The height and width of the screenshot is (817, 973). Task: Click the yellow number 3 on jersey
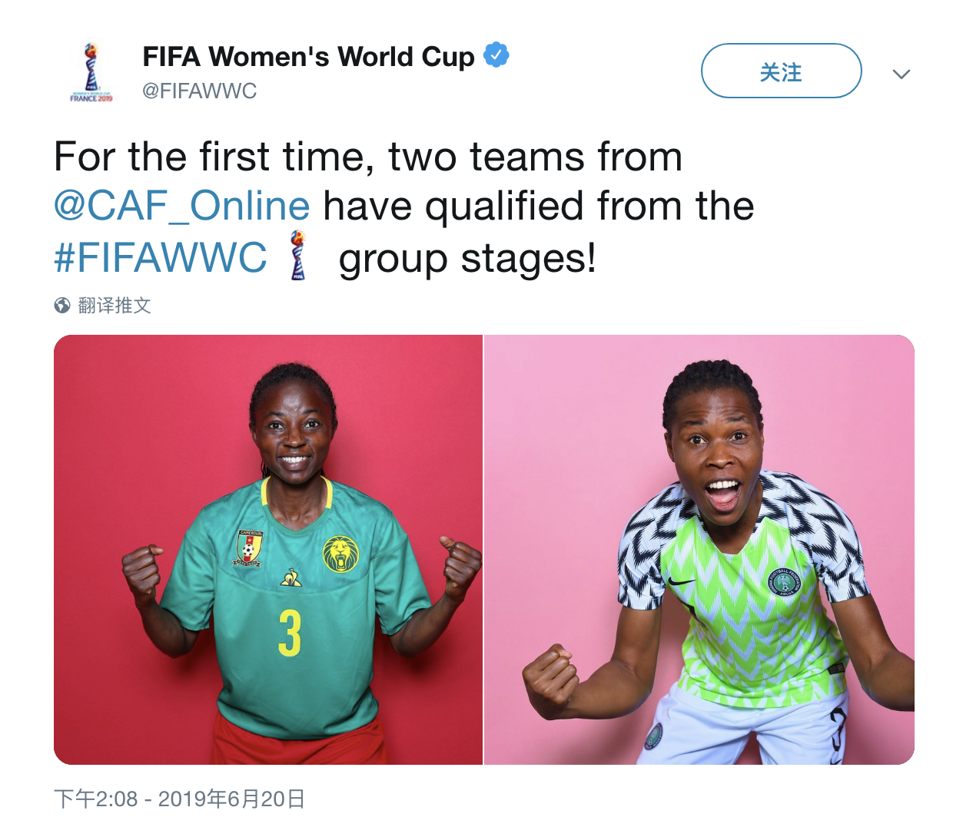[x=290, y=633]
